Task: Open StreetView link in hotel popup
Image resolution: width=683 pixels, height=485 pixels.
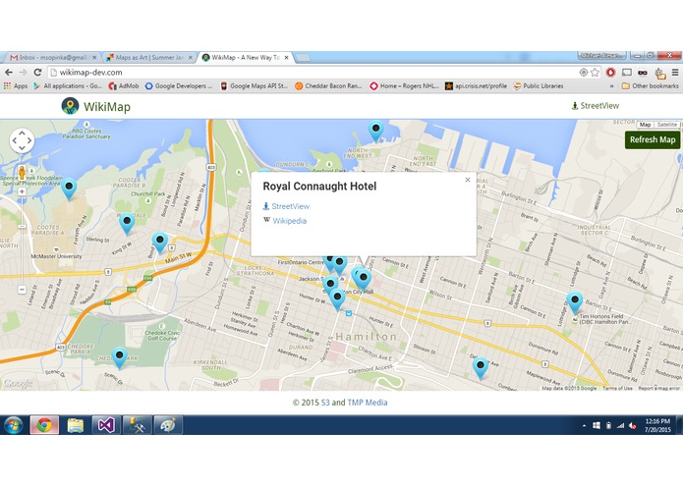Action: (286, 206)
